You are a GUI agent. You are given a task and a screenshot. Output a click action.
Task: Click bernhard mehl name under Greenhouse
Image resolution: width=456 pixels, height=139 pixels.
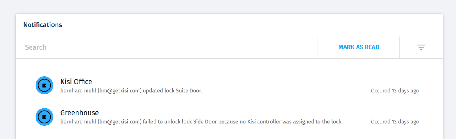[x=78, y=122]
